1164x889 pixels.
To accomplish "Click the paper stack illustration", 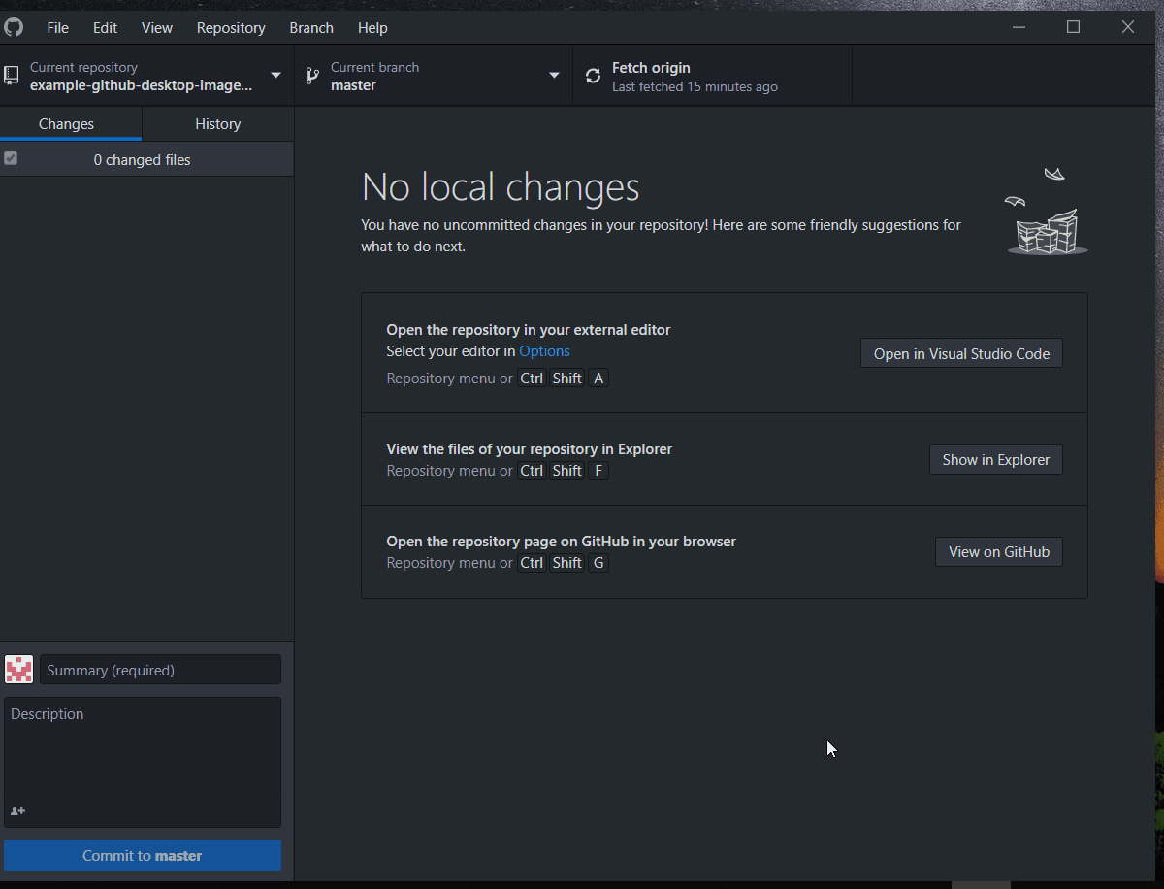I will tap(1047, 211).
